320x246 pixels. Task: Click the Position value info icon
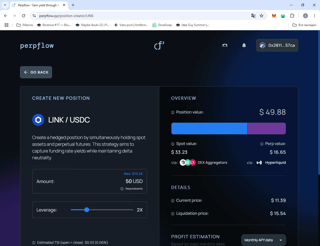click(173, 112)
